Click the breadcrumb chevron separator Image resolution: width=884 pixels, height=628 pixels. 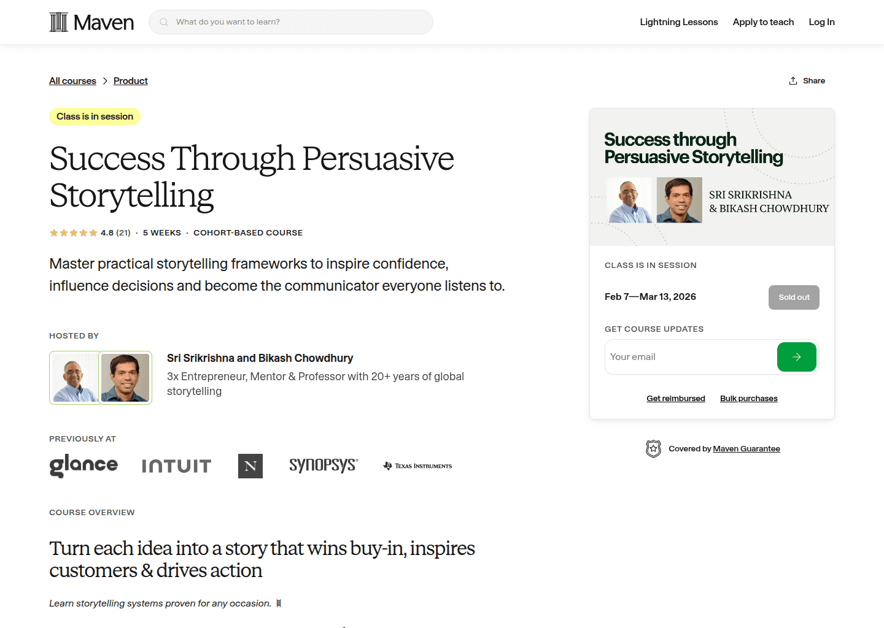point(105,80)
